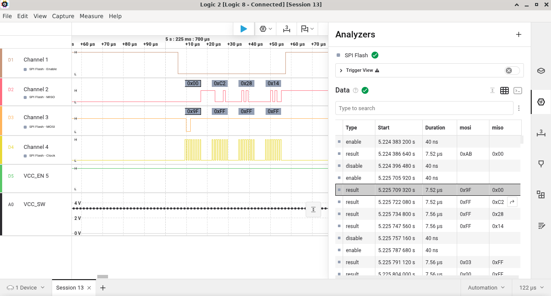The width and height of the screenshot is (551, 296).
Task: Open the Automation dropdown
Action: (486, 287)
